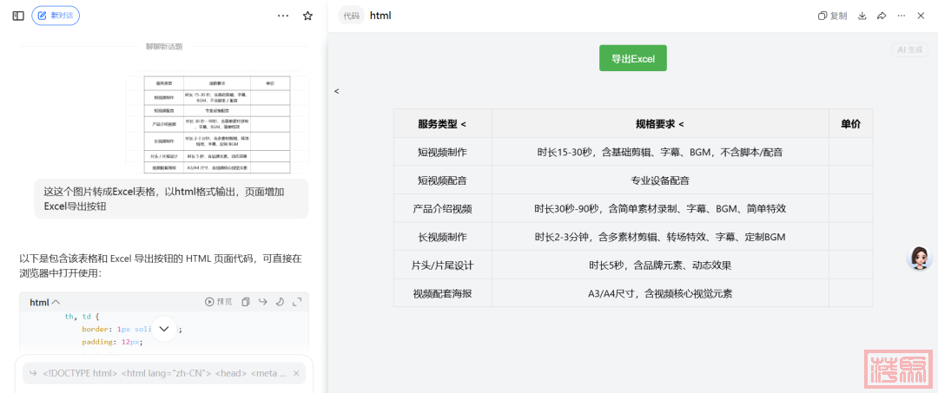The width and height of the screenshot is (938, 393).
Task: Toggle the left sidebar panel icon
Action: tap(18, 16)
